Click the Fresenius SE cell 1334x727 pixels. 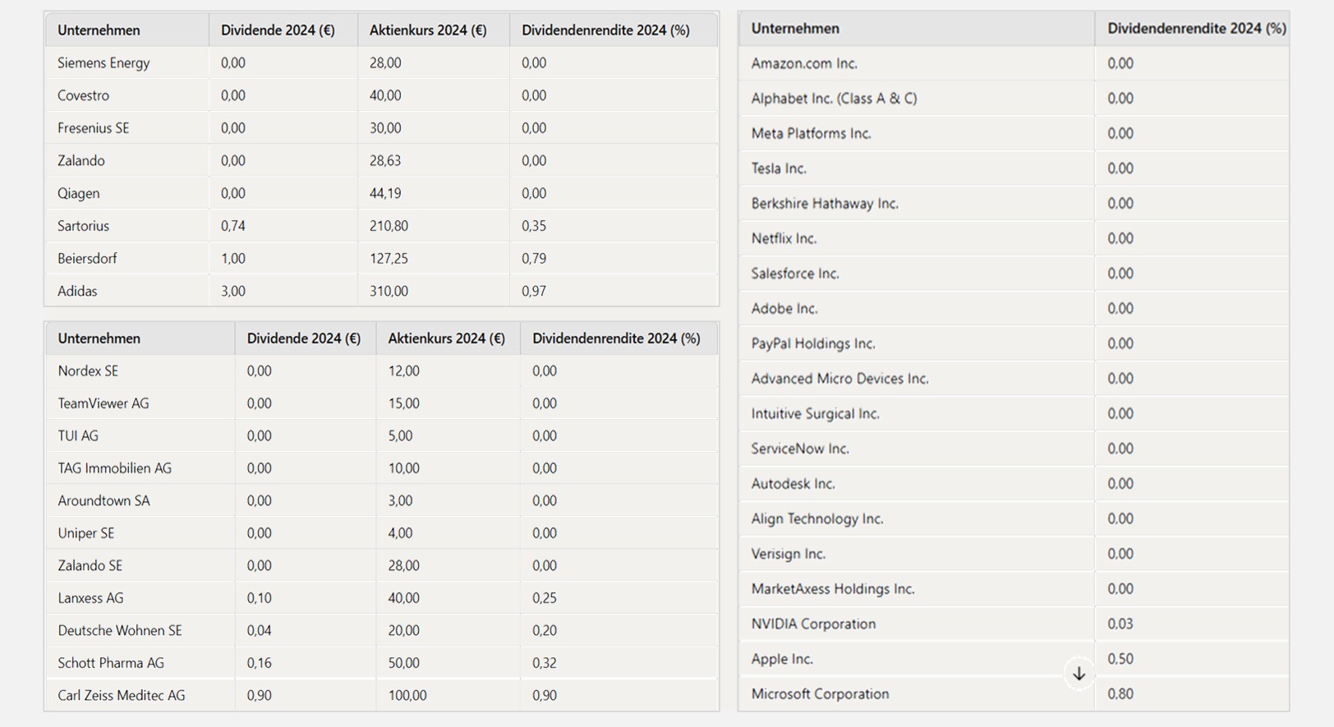tap(93, 128)
